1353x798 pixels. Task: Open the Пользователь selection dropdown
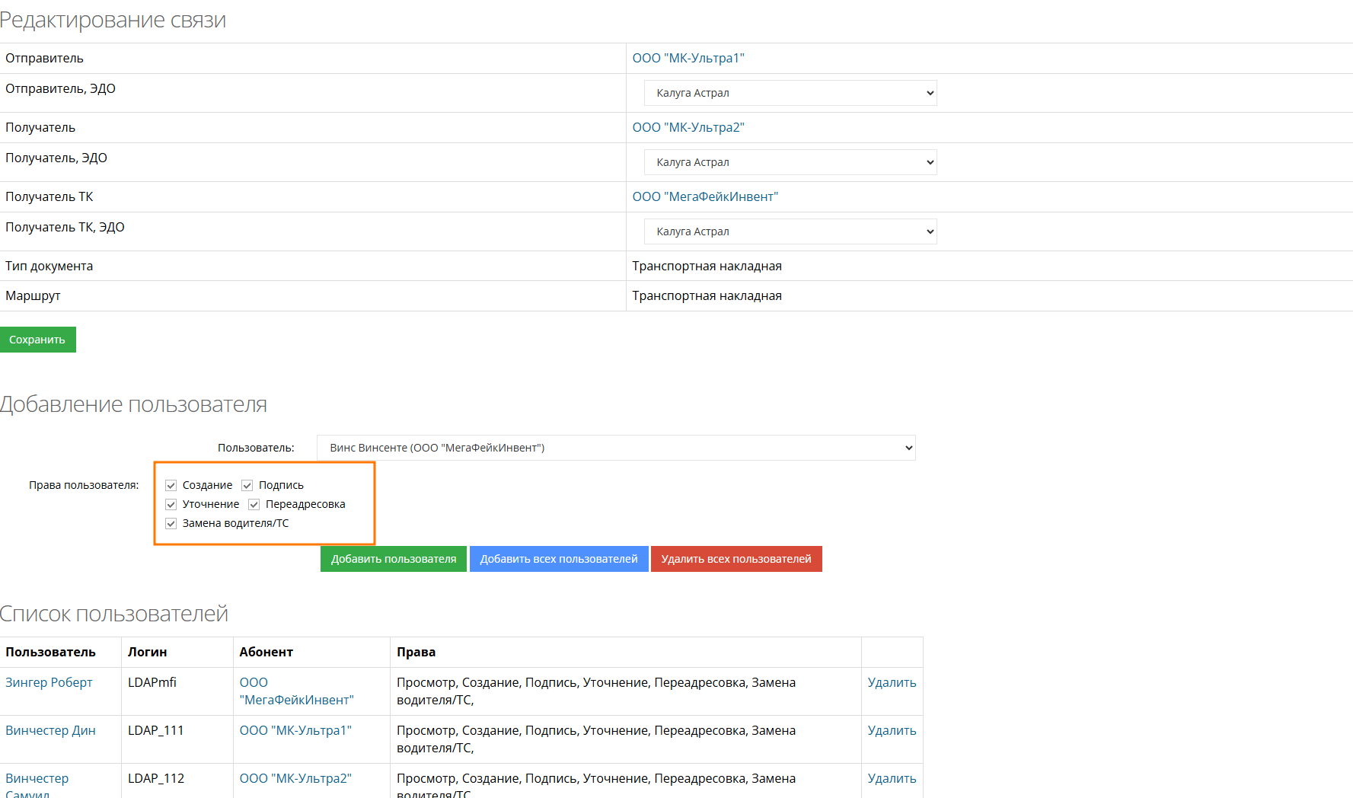pos(616,448)
